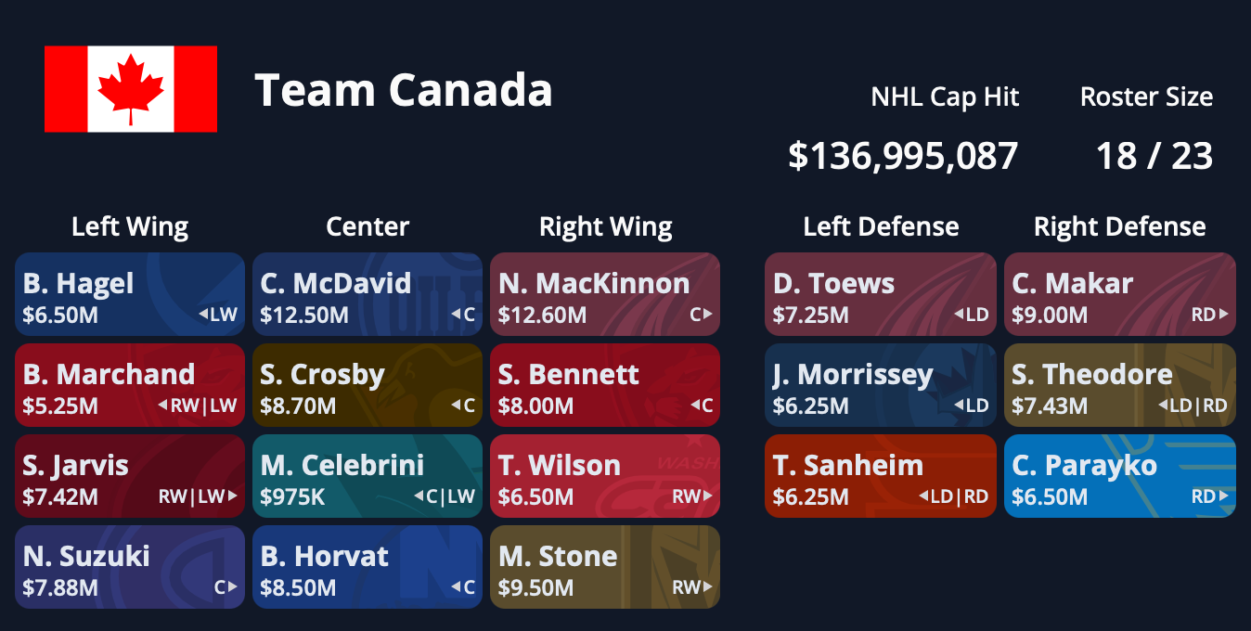
Task: Select the C. Makar player card
Action: coord(1118,294)
